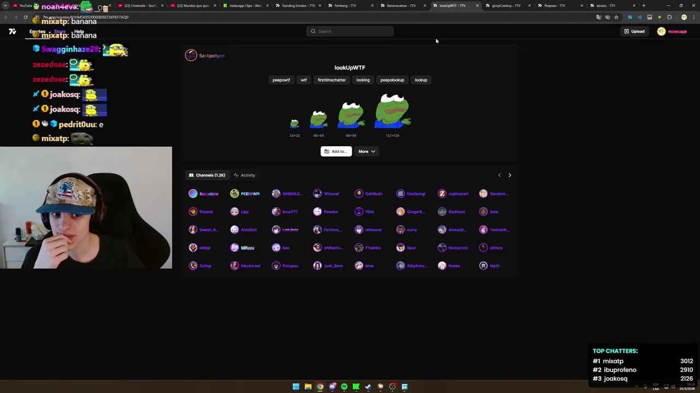Viewport: 700px width, 393px height.
Task: Click the 66×64 emote preview
Action: [318, 120]
